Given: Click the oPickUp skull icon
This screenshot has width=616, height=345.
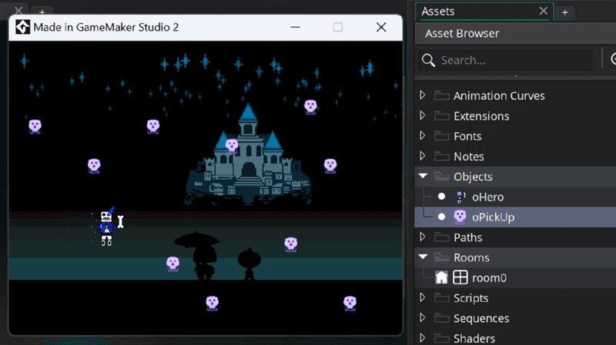Looking at the screenshot, I should coord(460,217).
